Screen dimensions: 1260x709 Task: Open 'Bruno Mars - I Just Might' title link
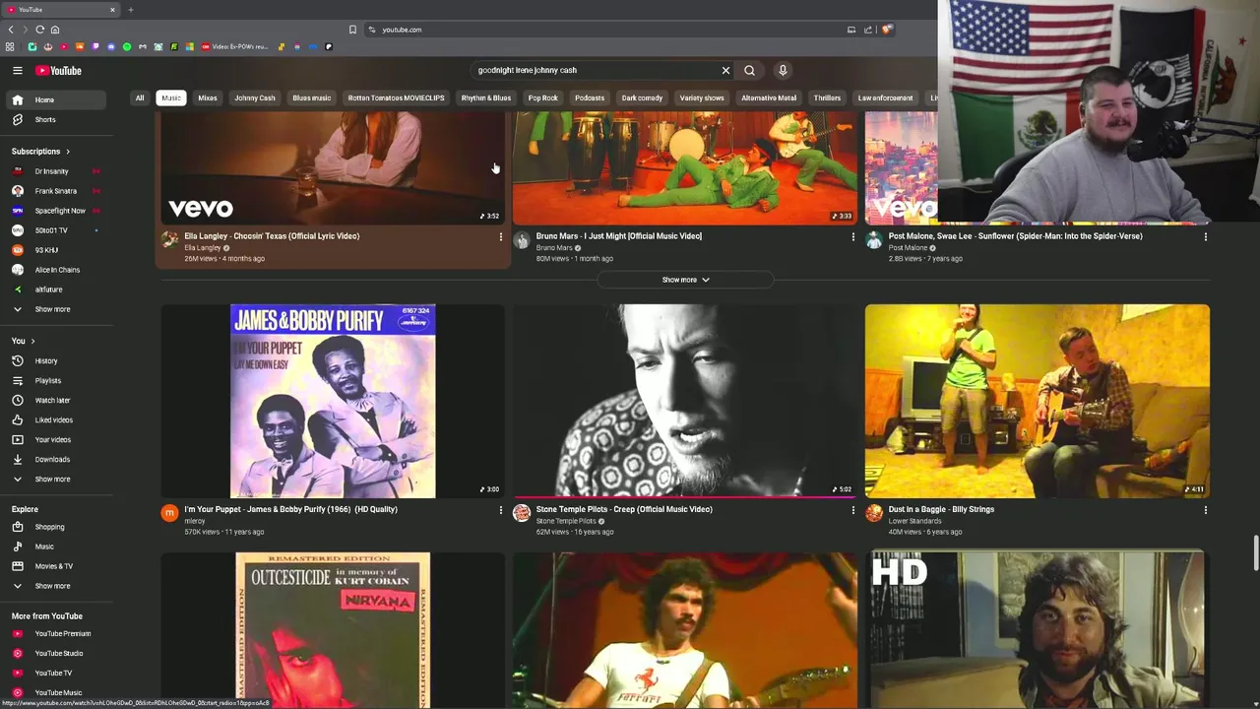pos(619,236)
